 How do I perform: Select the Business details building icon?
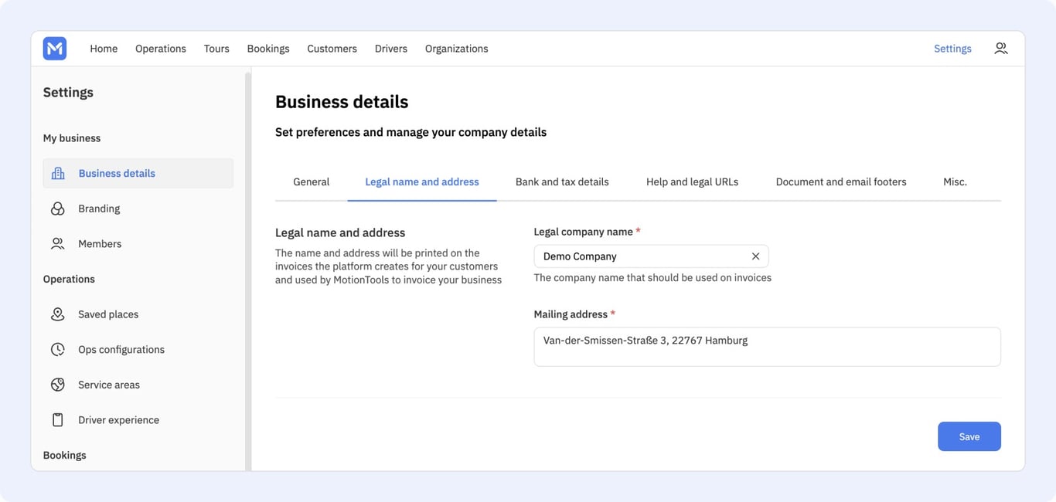click(58, 173)
